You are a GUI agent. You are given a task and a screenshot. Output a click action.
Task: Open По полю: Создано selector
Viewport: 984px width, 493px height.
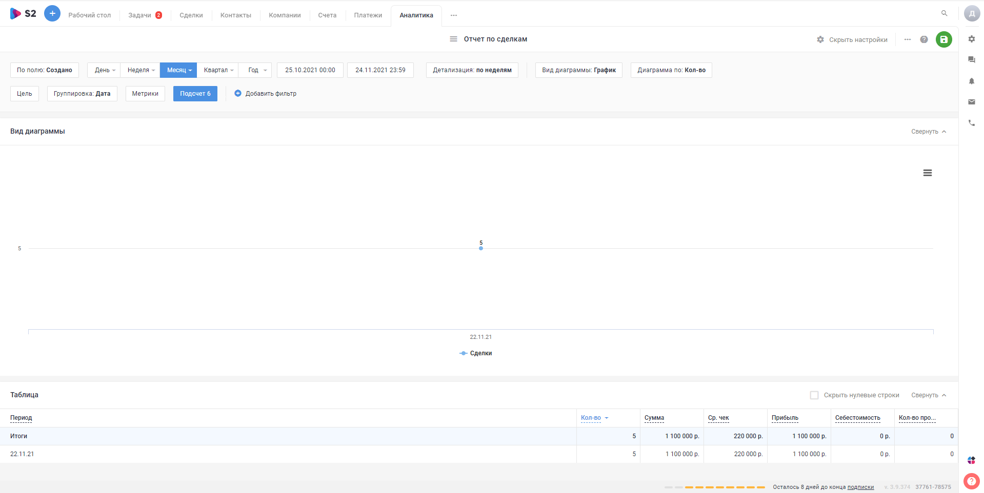coord(45,70)
